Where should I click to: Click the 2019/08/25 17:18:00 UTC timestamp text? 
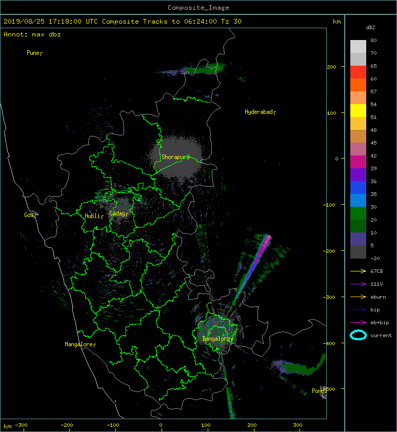(51, 22)
